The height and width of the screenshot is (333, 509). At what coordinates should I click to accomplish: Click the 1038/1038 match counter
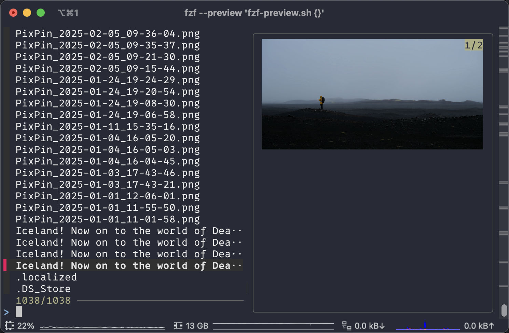pyautogui.click(x=43, y=300)
